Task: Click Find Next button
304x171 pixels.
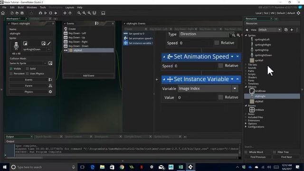Action: coord(286,157)
